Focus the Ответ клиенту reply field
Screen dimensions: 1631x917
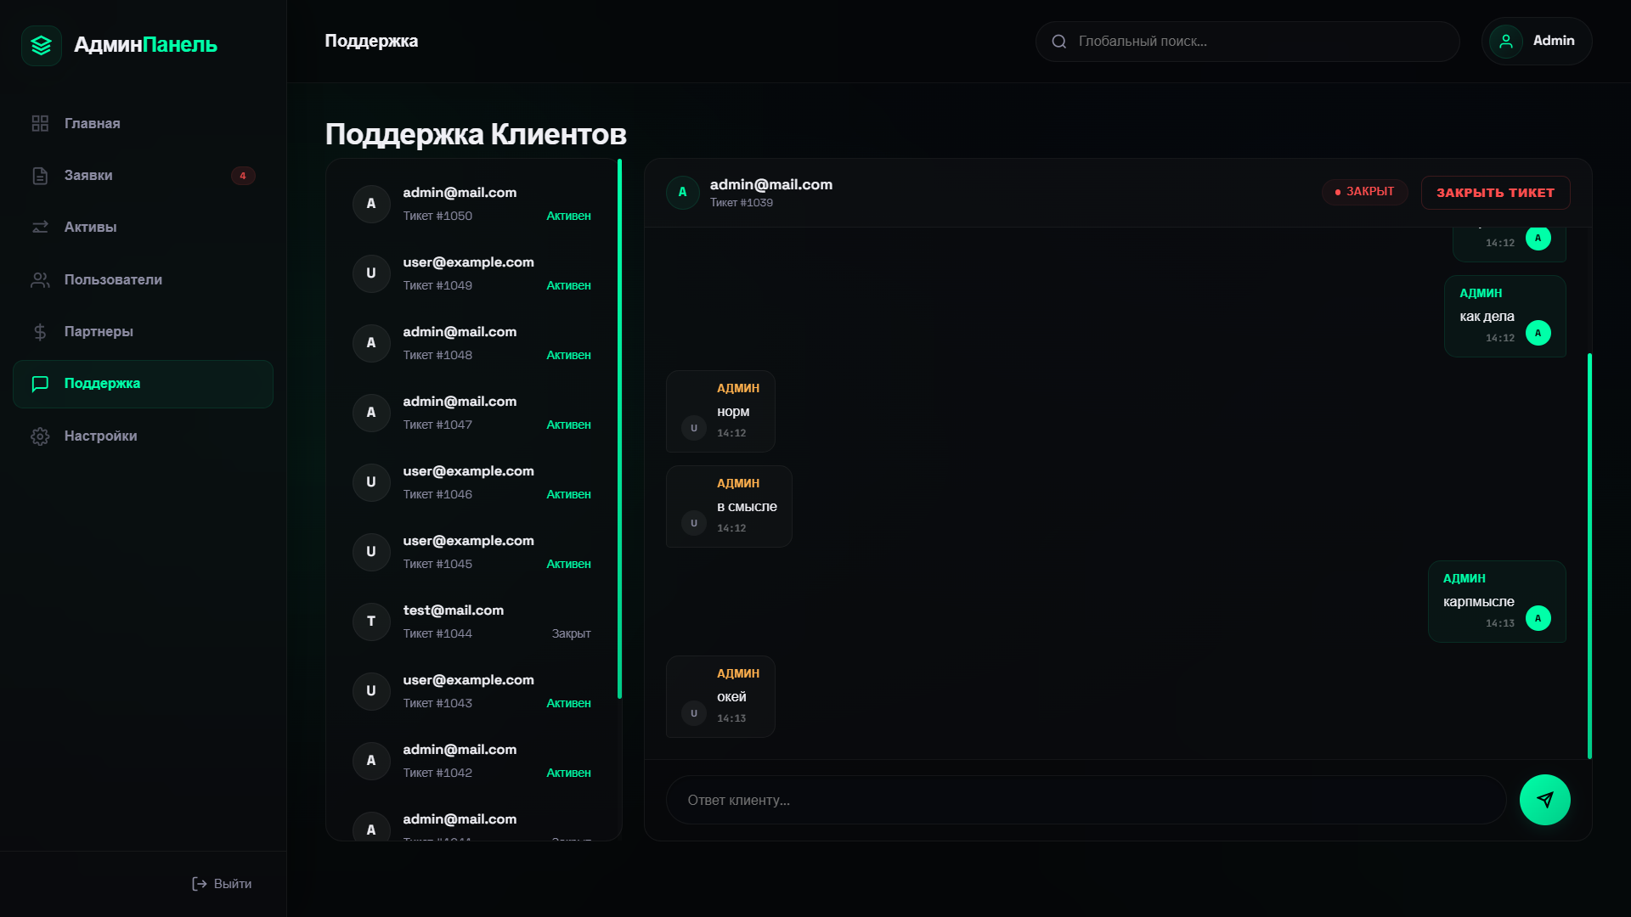(1086, 800)
